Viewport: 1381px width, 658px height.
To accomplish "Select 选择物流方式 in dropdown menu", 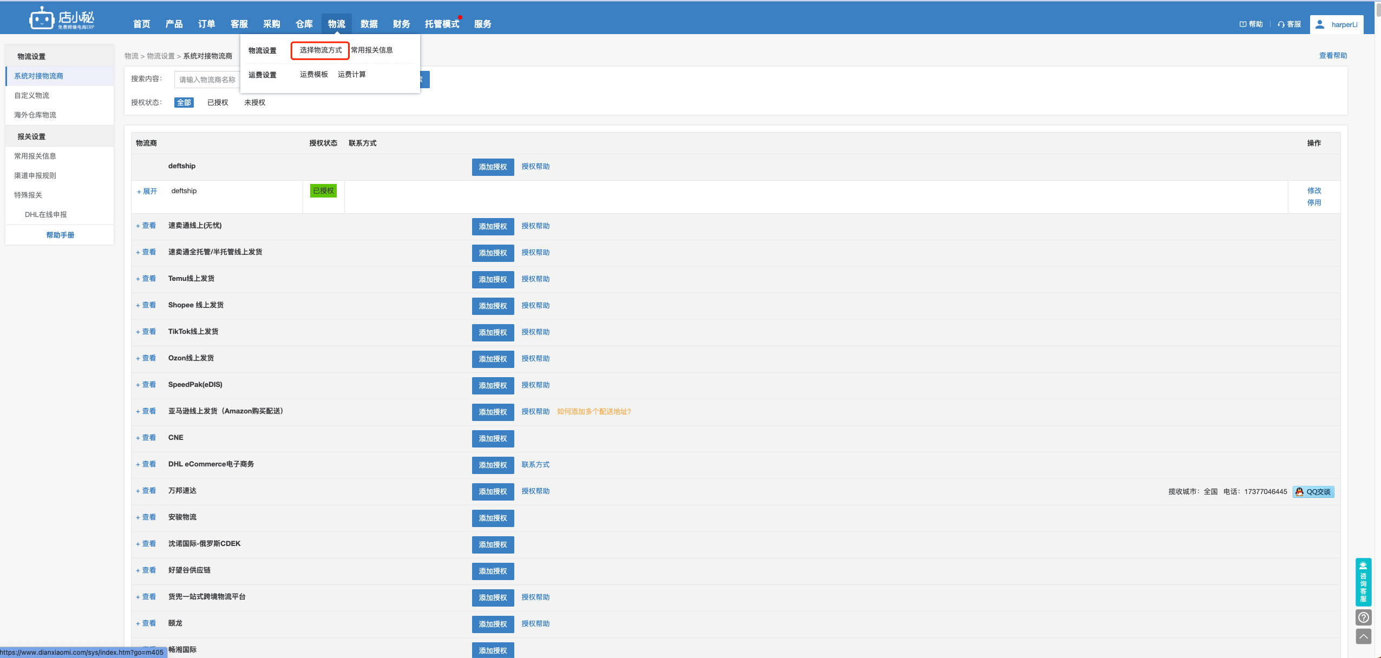I will coord(320,50).
